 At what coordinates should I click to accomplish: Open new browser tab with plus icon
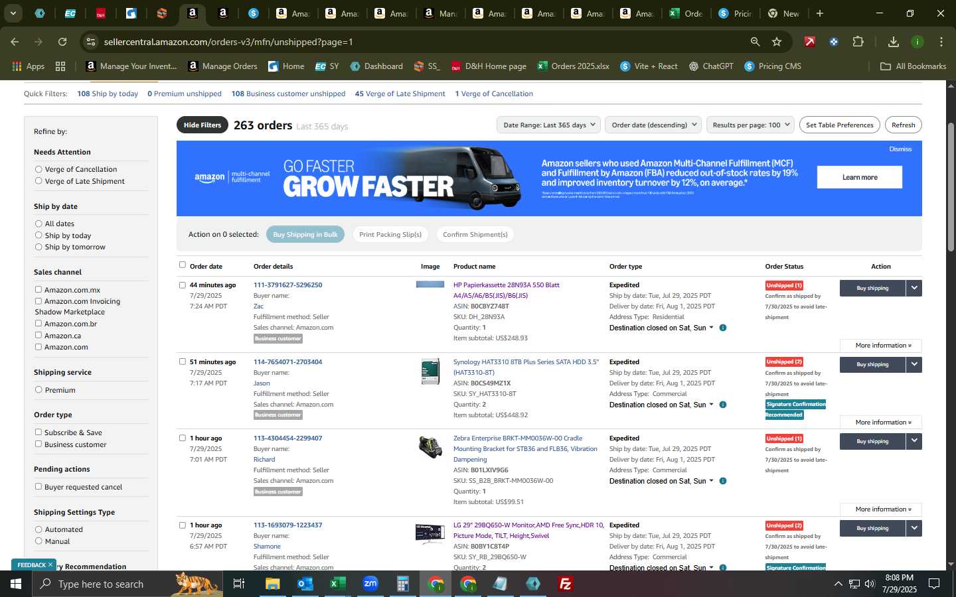[820, 13]
